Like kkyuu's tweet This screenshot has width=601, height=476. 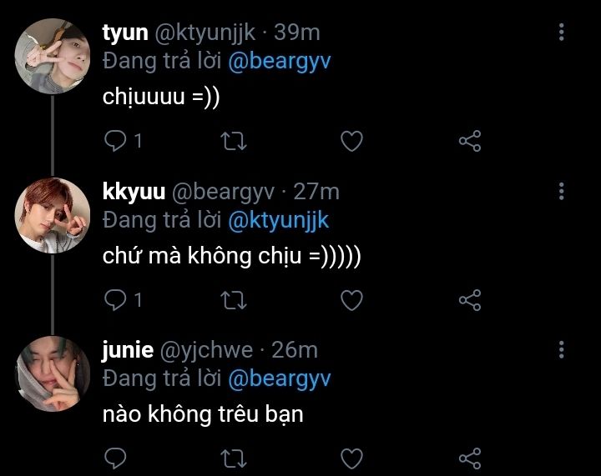tap(351, 300)
